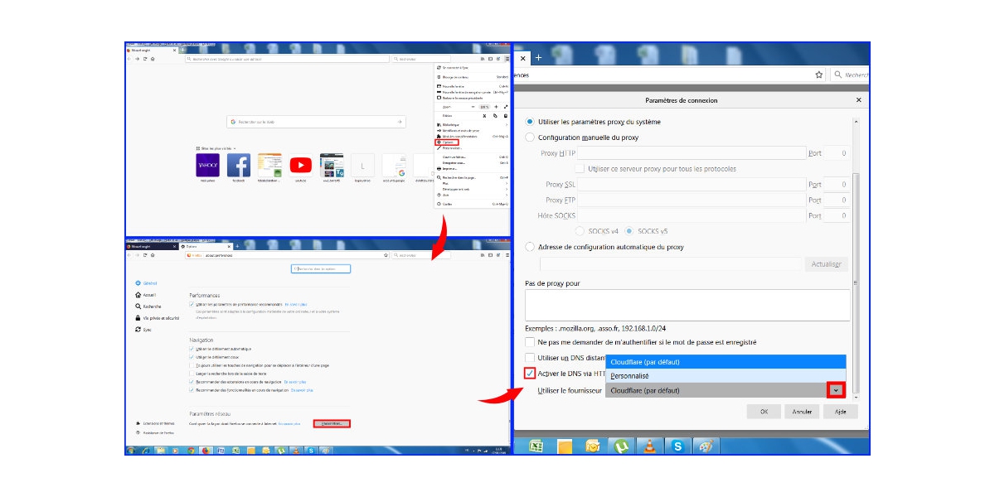
Task: Toggle Activer le DNS via HTTPS checkbox
Action: coord(530,374)
